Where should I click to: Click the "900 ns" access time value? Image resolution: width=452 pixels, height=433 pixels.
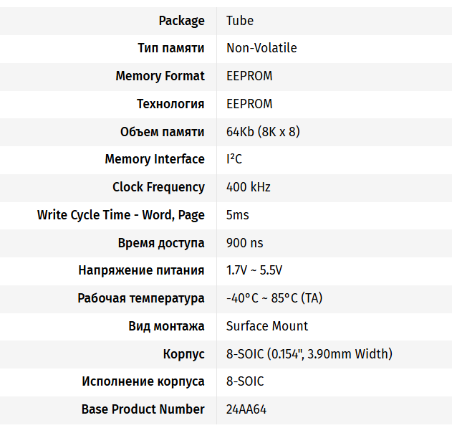(x=245, y=243)
